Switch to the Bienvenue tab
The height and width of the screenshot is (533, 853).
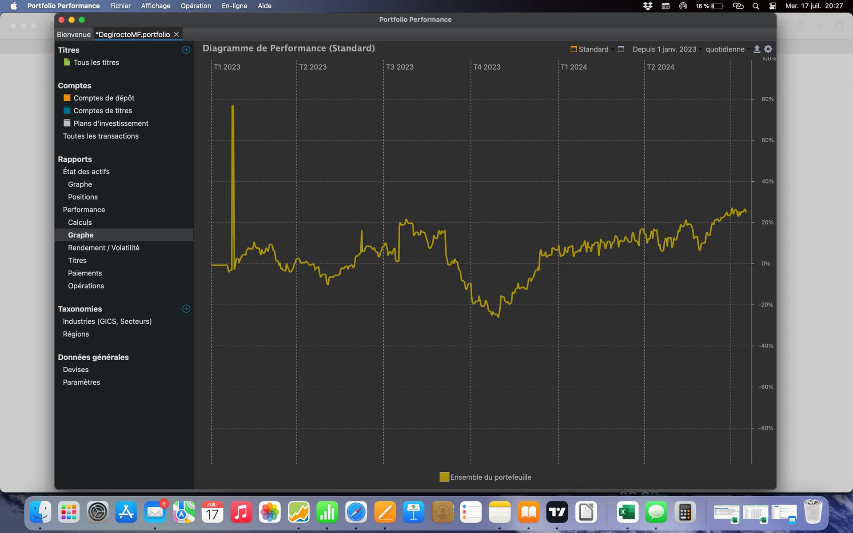coord(73,34)
